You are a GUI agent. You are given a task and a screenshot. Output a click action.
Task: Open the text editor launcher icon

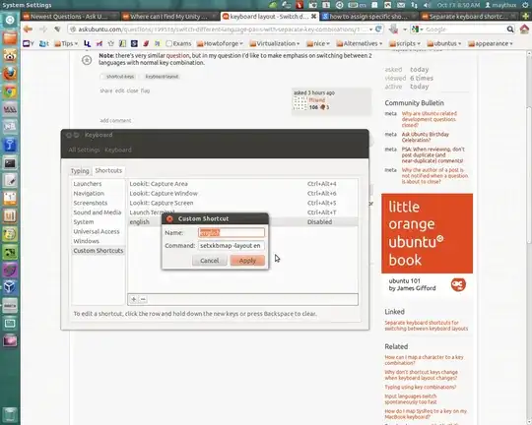(x=10, y=181)
